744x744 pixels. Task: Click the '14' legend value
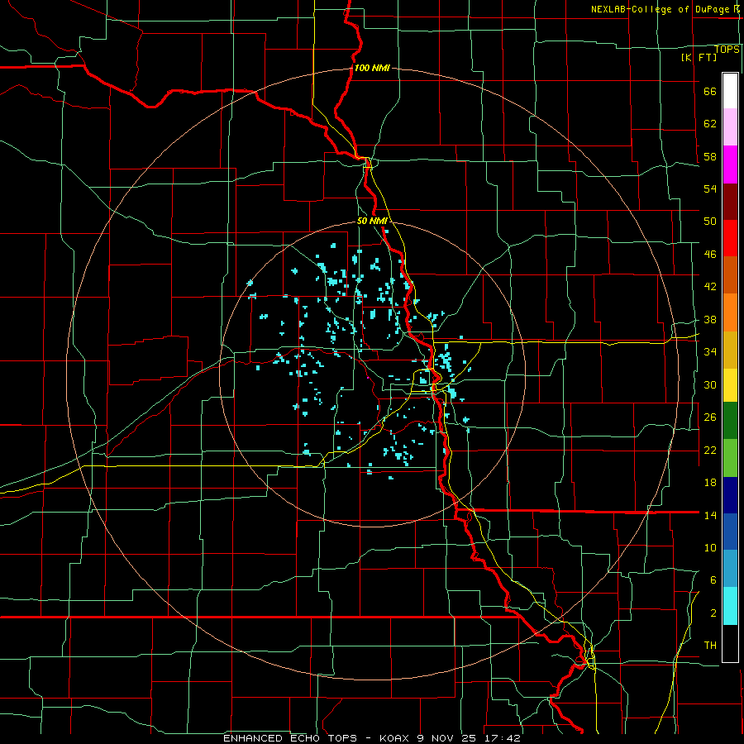coord(710,515)
